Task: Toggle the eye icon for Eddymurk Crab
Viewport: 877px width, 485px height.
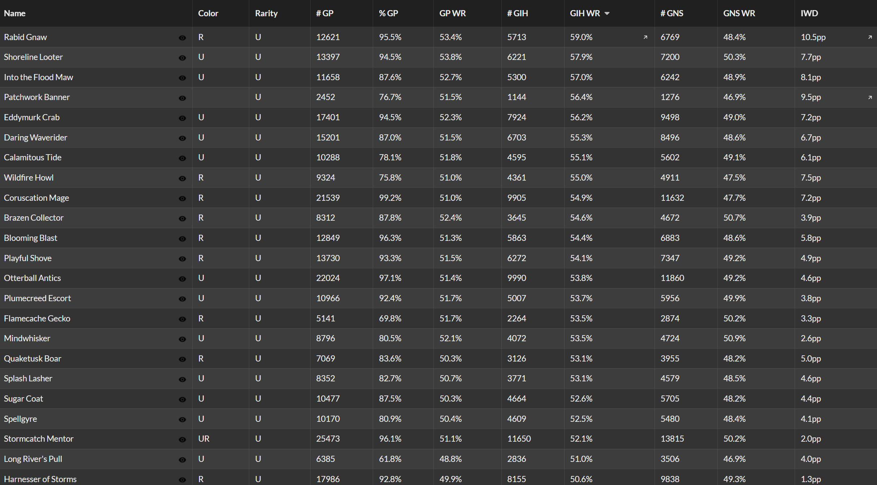Action: pyautogui.click(x=182, y=118)
